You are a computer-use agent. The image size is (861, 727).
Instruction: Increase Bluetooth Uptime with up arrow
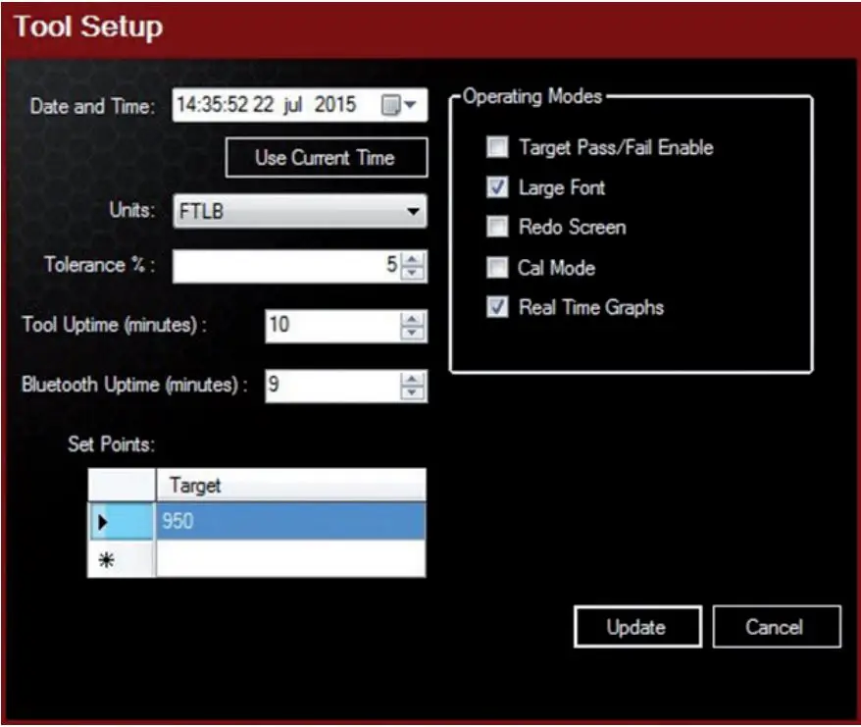(413, 379)
